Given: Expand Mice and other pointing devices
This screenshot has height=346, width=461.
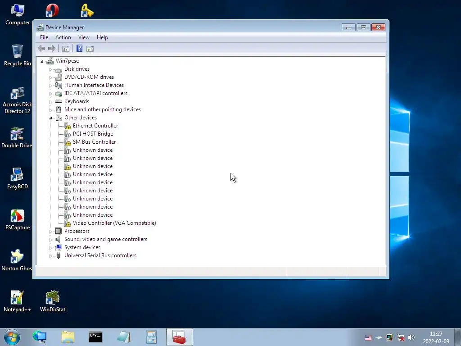Looking at the screenshot, I should pyautogui.click(x=50, y=110).
